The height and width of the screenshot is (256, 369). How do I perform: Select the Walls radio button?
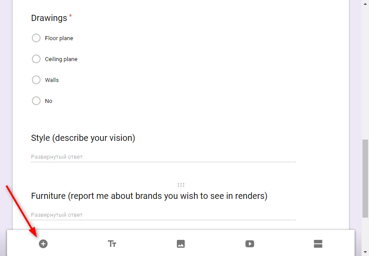36,80
